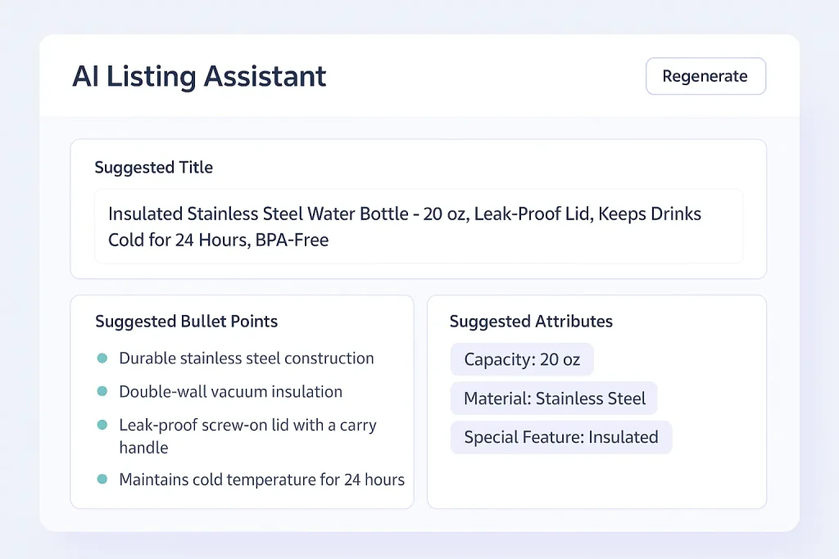Click the bullet dot beside Maintains cold temperature
The image size is (839, 559).
[102, 480]
